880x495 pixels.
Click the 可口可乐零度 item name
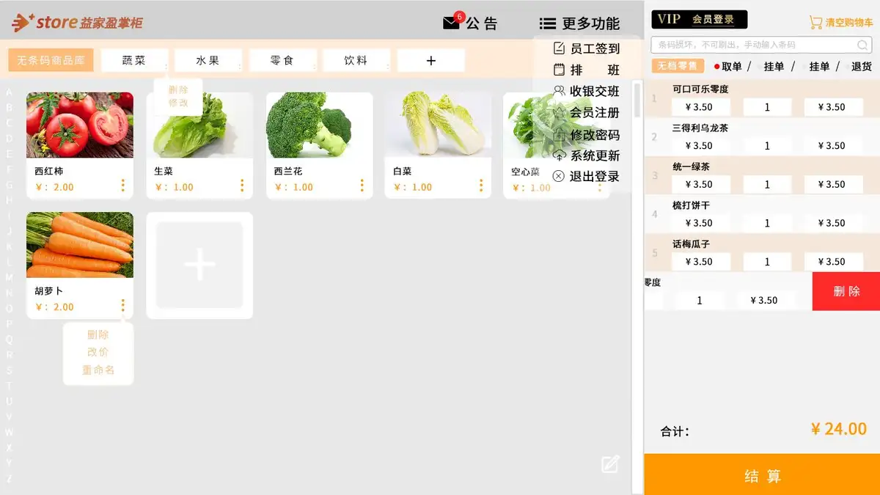tap(700, 89)
